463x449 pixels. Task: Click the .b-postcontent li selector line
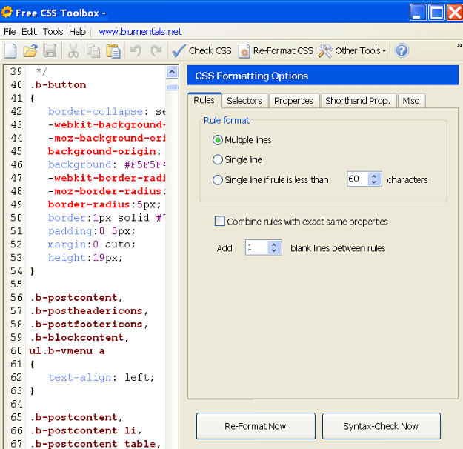click(x=86, y=430)
